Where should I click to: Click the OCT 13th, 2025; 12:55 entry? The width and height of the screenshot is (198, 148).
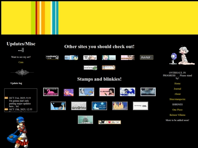[x=21, y=109]
